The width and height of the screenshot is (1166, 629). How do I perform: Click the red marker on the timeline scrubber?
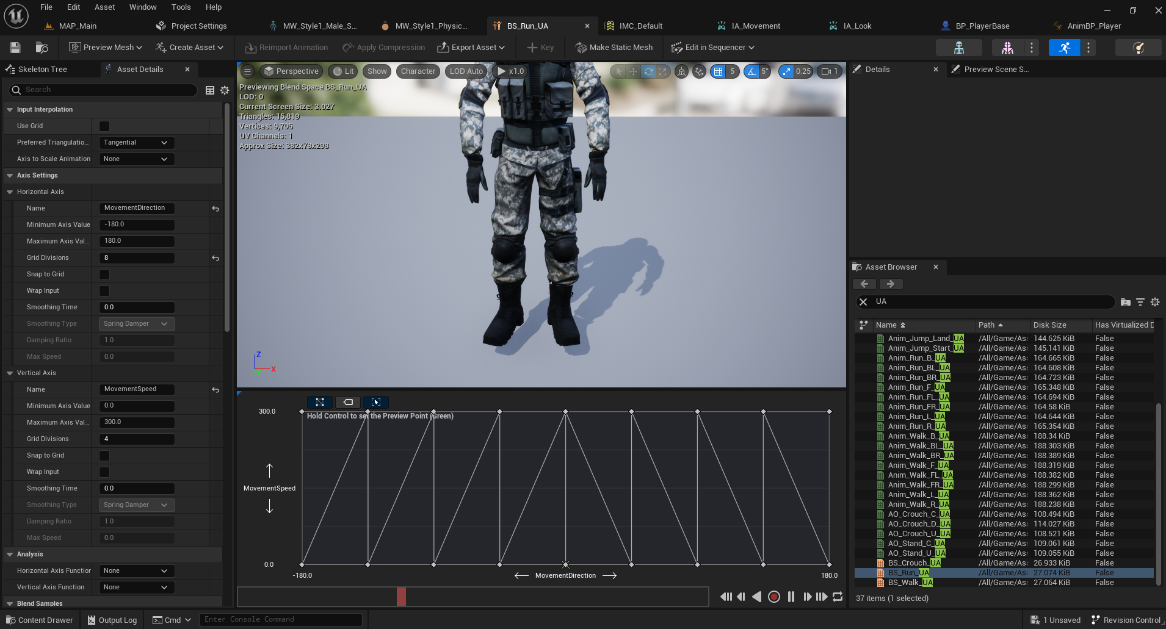(x=401, y=597)
